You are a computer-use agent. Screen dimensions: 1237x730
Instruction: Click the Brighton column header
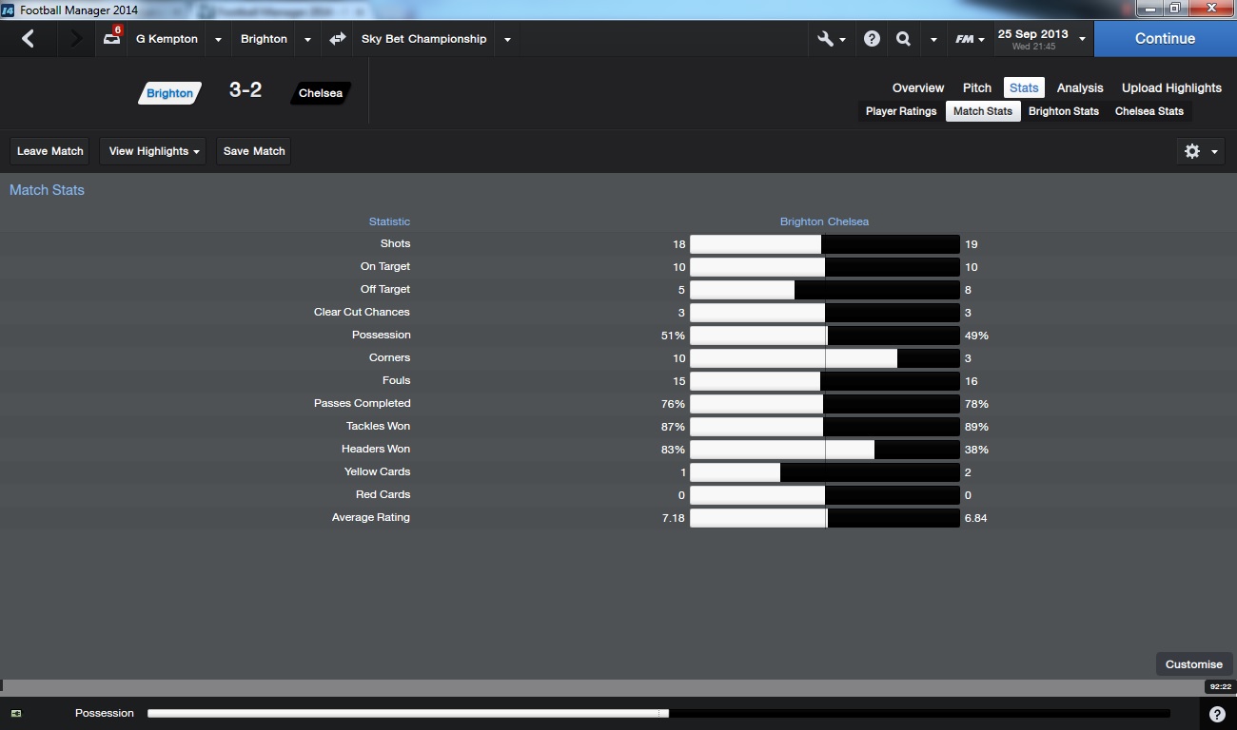coord(801,221)
